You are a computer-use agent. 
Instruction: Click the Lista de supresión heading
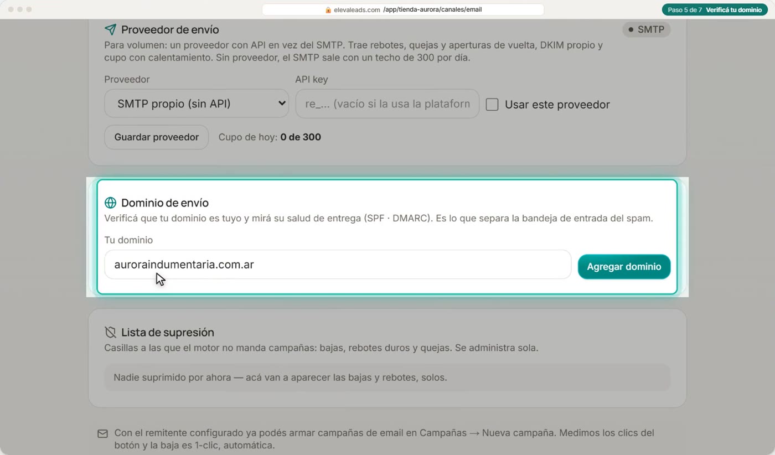pyautogui.click(x=168, y=333)
